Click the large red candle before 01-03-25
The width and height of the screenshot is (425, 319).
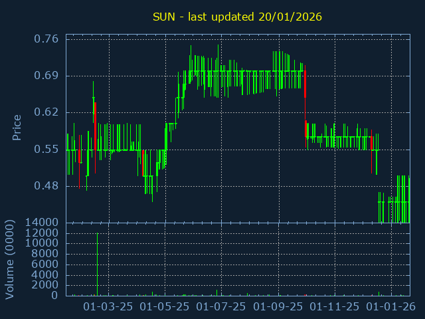point(96,125)
